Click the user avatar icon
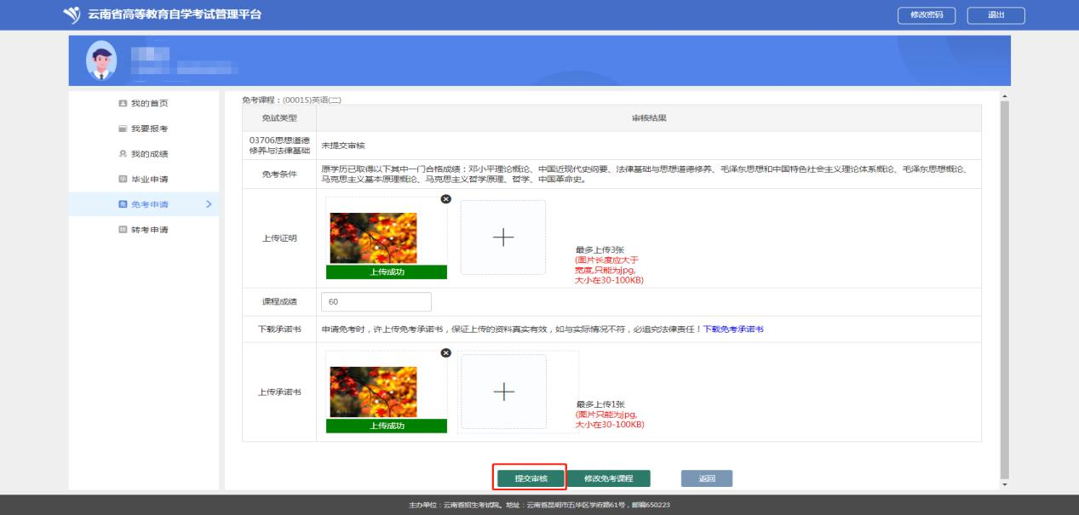Image resolution: width=1079 pixels, height=515 pixels. tap(101, 61)
